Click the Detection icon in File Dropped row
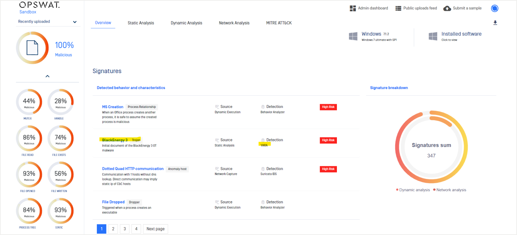The image size is (517, 235). pyautogui.click(x=263, y=202)
